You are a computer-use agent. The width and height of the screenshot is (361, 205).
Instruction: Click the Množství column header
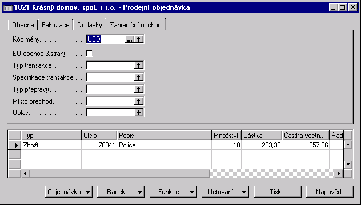pyautogui.click(x=226, y=136)
